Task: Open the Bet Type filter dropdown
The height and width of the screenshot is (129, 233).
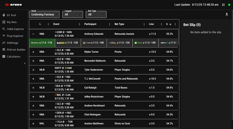Action: 96,15
